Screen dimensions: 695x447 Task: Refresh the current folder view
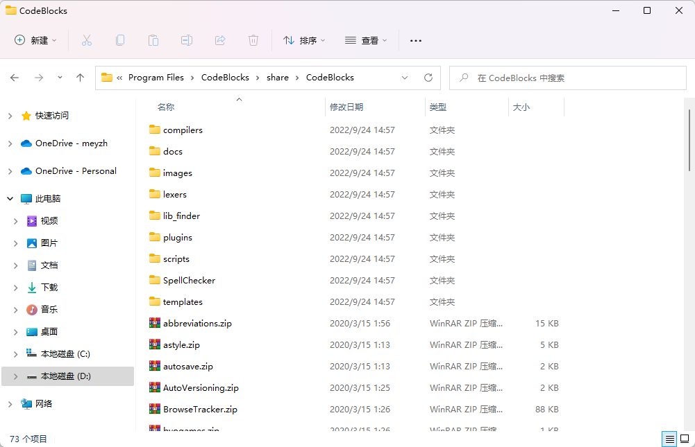428,78
